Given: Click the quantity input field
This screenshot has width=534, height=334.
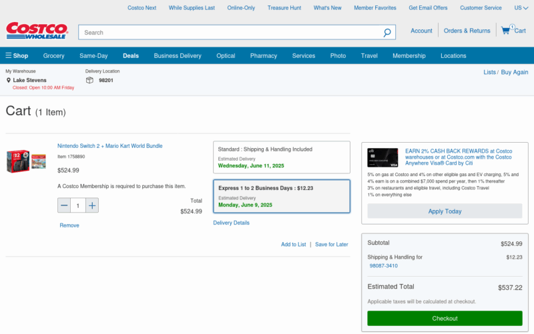Looking at the screenshot, I should (78, 205).
